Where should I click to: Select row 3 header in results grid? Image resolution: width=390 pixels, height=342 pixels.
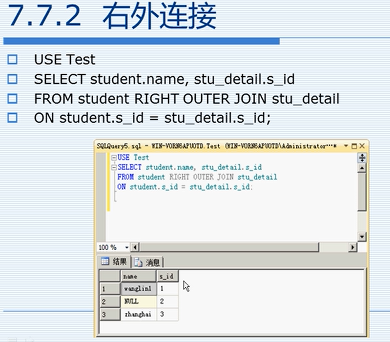(110, 314)
